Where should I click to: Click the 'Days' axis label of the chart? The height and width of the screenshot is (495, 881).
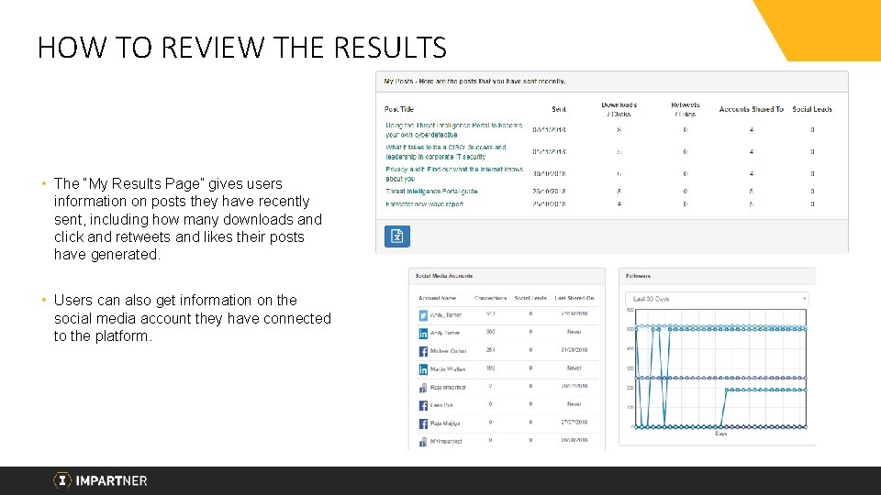click(x=721, y=434)
